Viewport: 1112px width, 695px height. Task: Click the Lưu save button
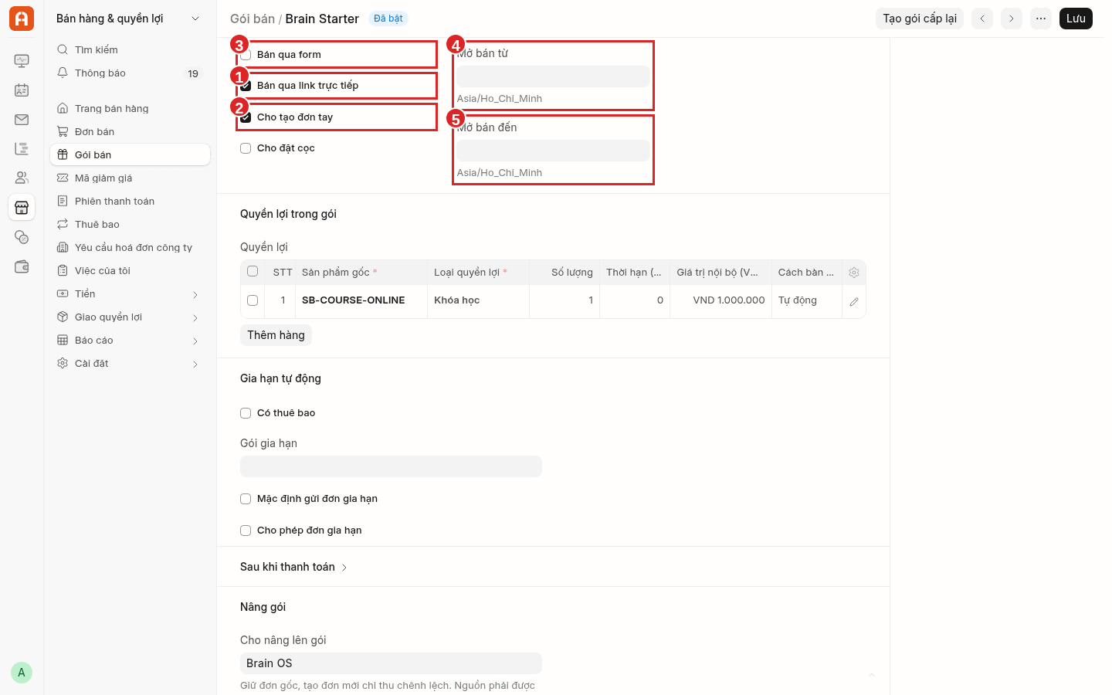(1076, 19)
